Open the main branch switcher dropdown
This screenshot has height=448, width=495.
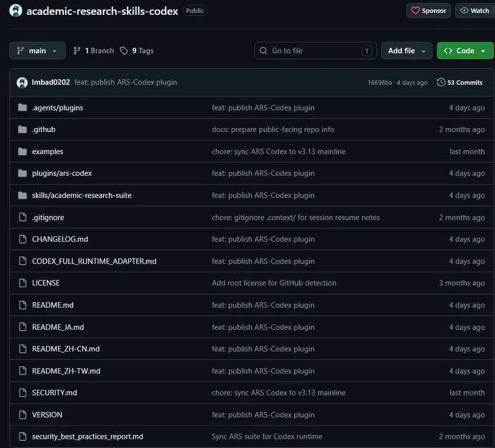(38, 51)
